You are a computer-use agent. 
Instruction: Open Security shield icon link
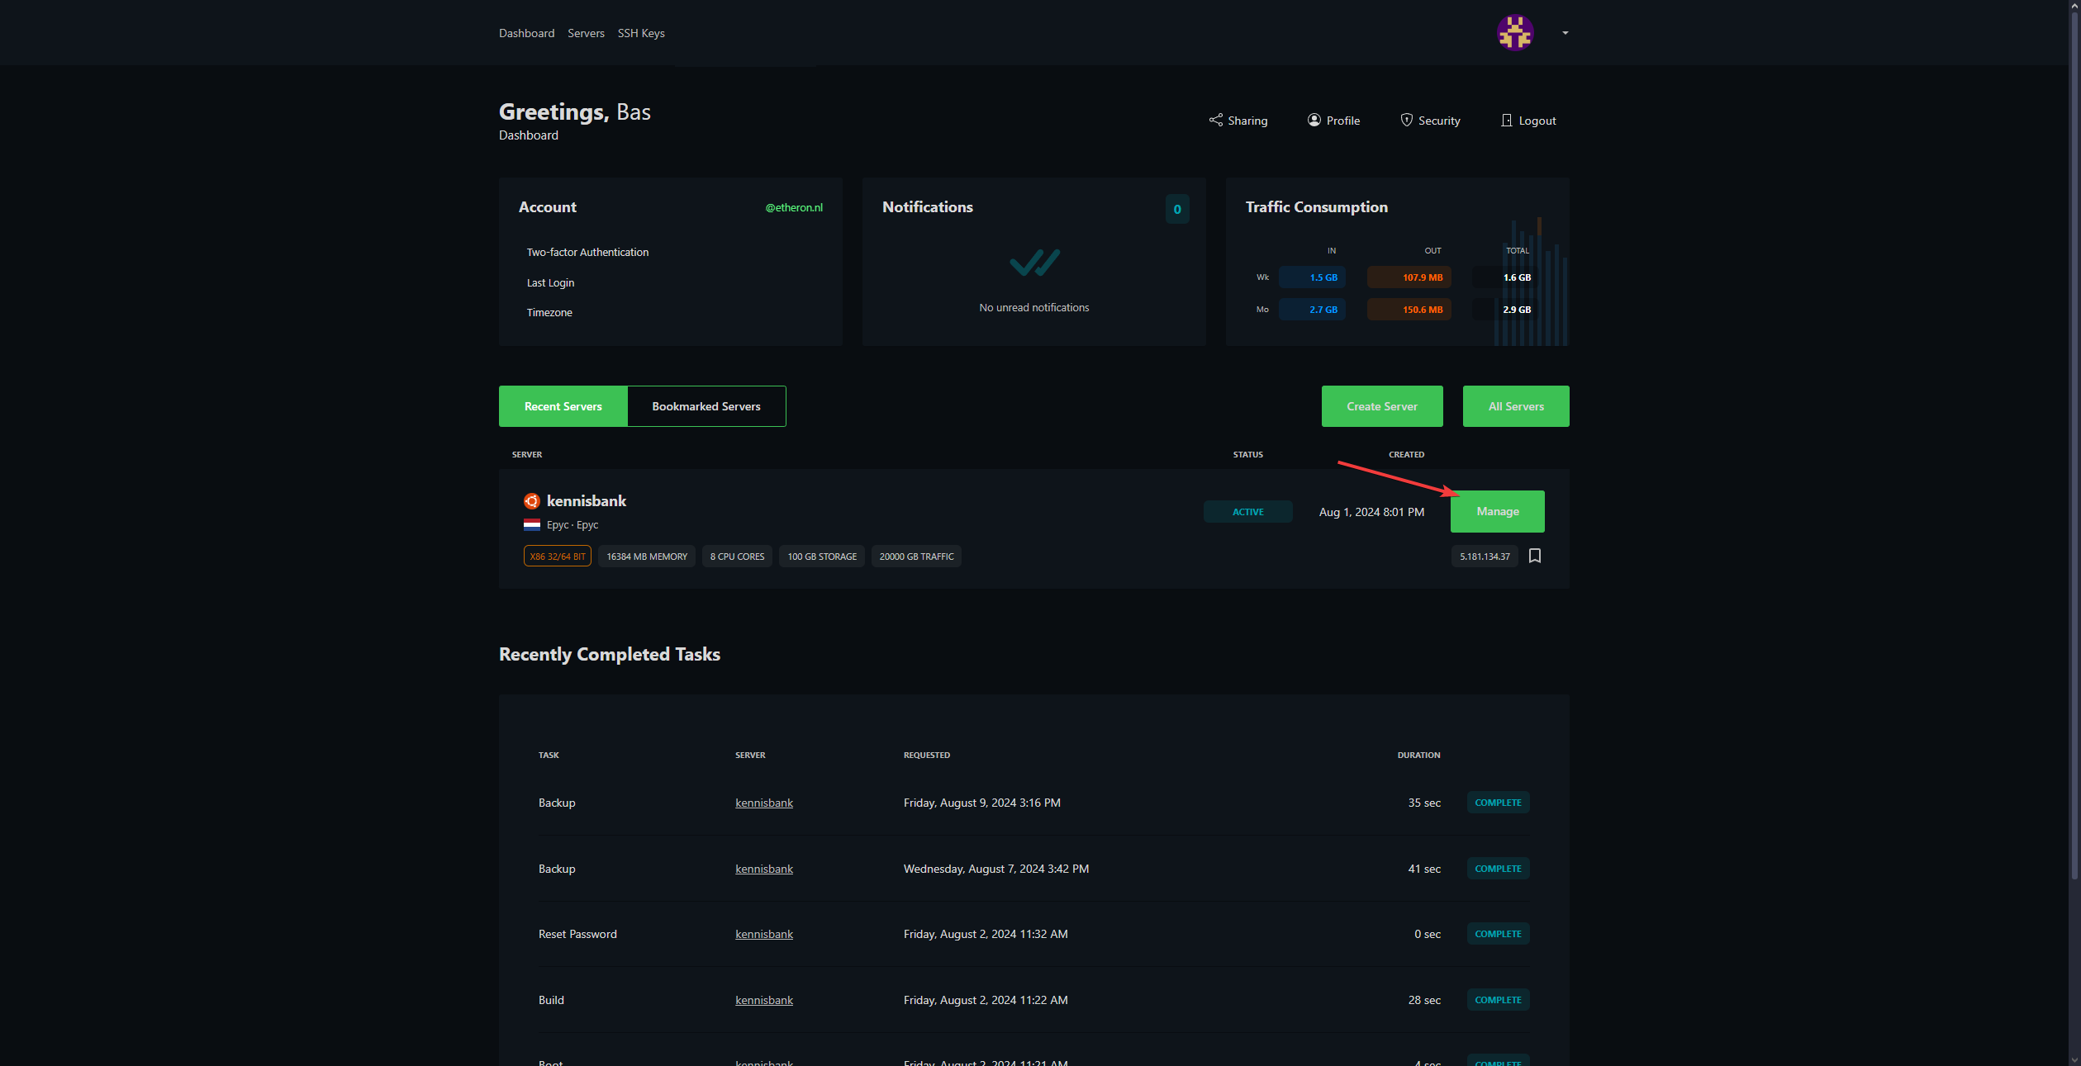pyautogui.click(x=1406, y=121)
